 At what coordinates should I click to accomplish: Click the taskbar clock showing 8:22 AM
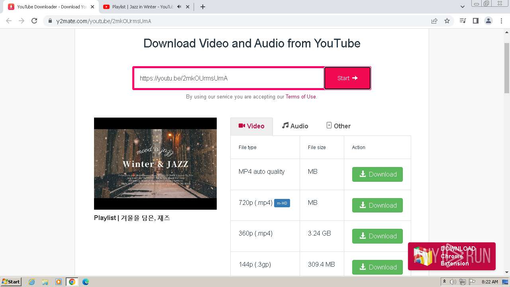point(490,282)
